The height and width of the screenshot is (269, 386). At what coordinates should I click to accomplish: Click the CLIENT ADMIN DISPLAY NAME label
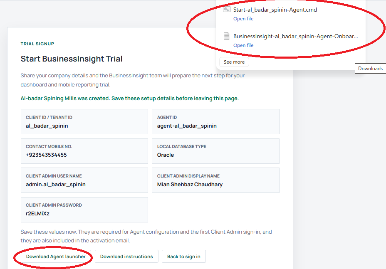click(188, 176)
